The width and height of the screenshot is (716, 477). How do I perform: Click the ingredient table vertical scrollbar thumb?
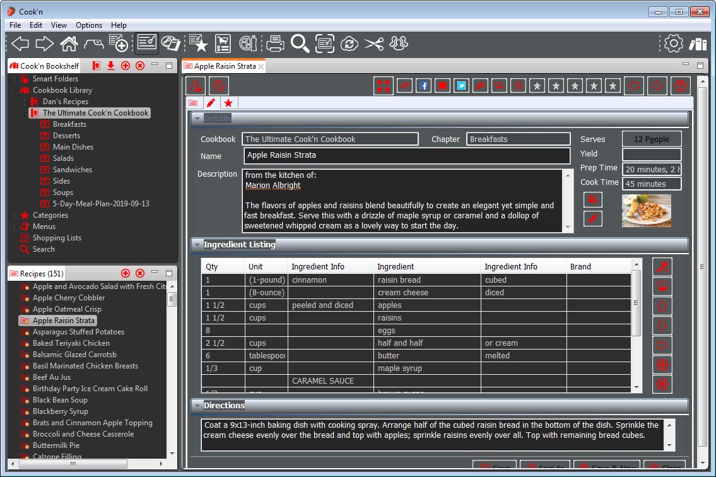coord(636,302)
